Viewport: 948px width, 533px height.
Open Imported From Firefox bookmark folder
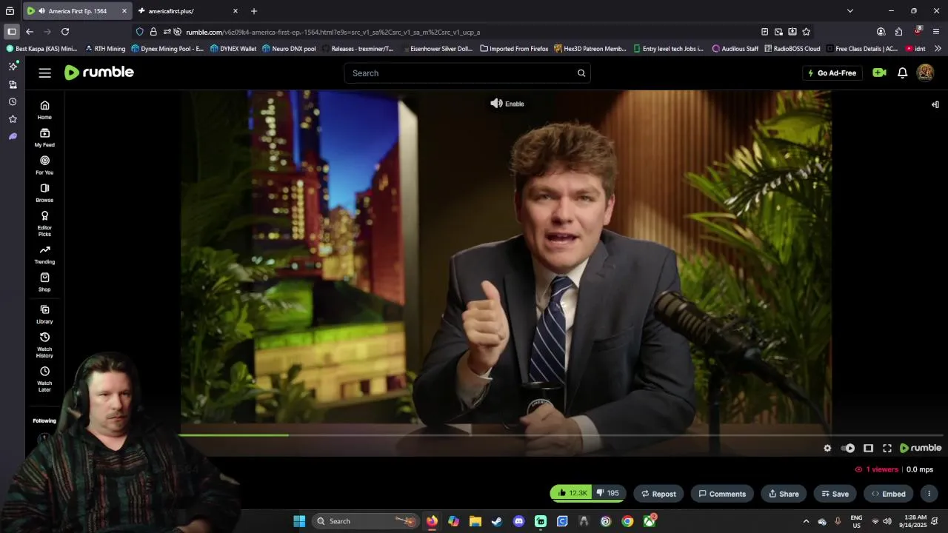pyautogui.click(x=514, y=49)
